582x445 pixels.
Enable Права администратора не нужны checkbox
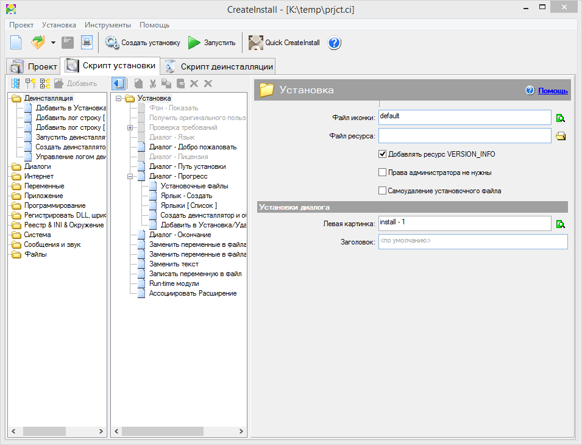pyautogui.click(x=383, y=173)
